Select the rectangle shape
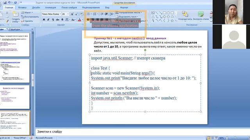Viewport: 250px width, 140px height. (x=164, y=13)
